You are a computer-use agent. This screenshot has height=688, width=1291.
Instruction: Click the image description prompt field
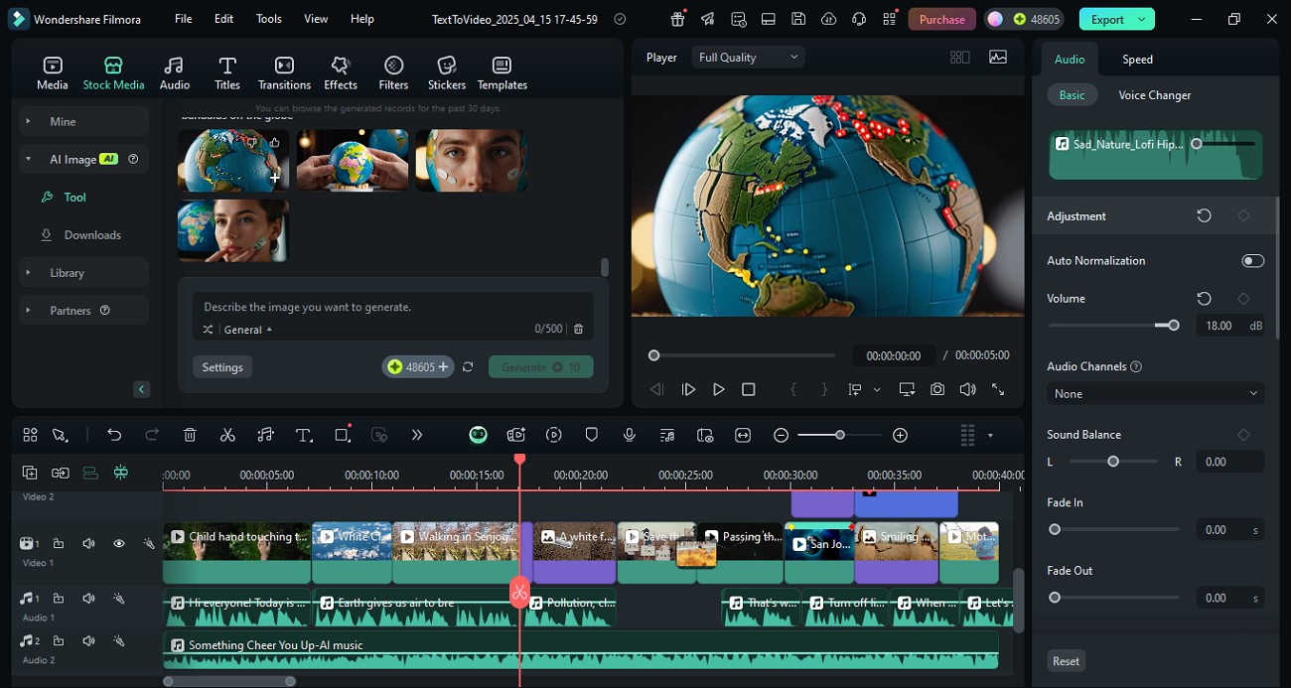pyautogui.click(x=392, y=307)
